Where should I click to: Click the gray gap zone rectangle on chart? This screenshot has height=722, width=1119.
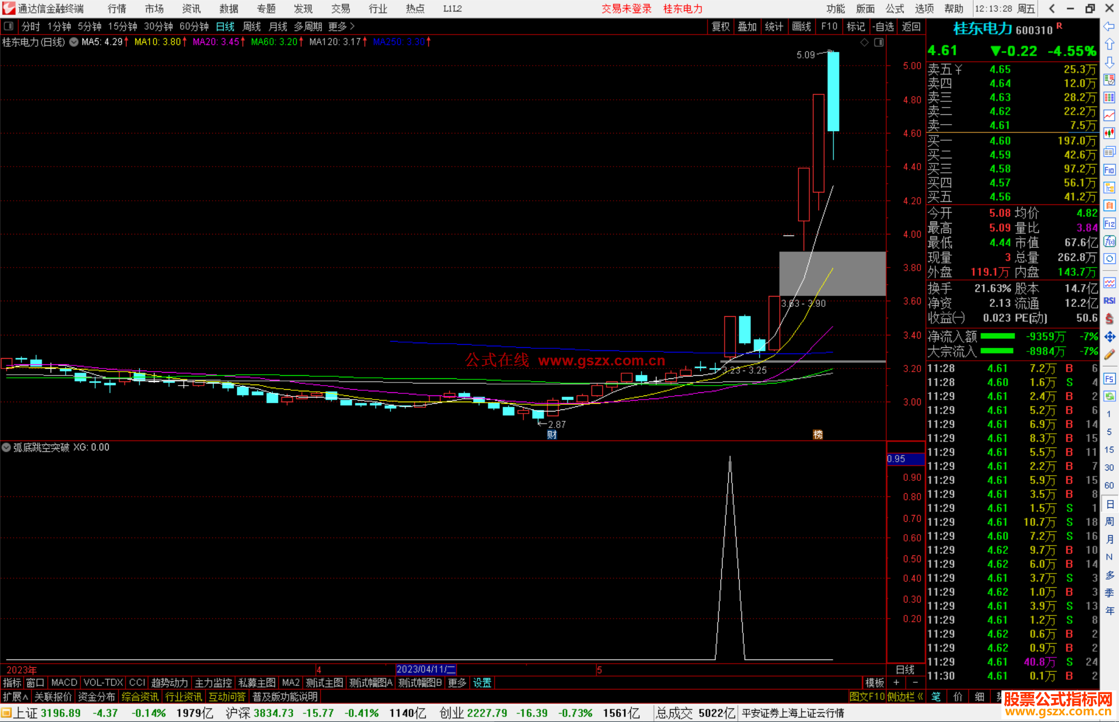(x=833, y=274)
